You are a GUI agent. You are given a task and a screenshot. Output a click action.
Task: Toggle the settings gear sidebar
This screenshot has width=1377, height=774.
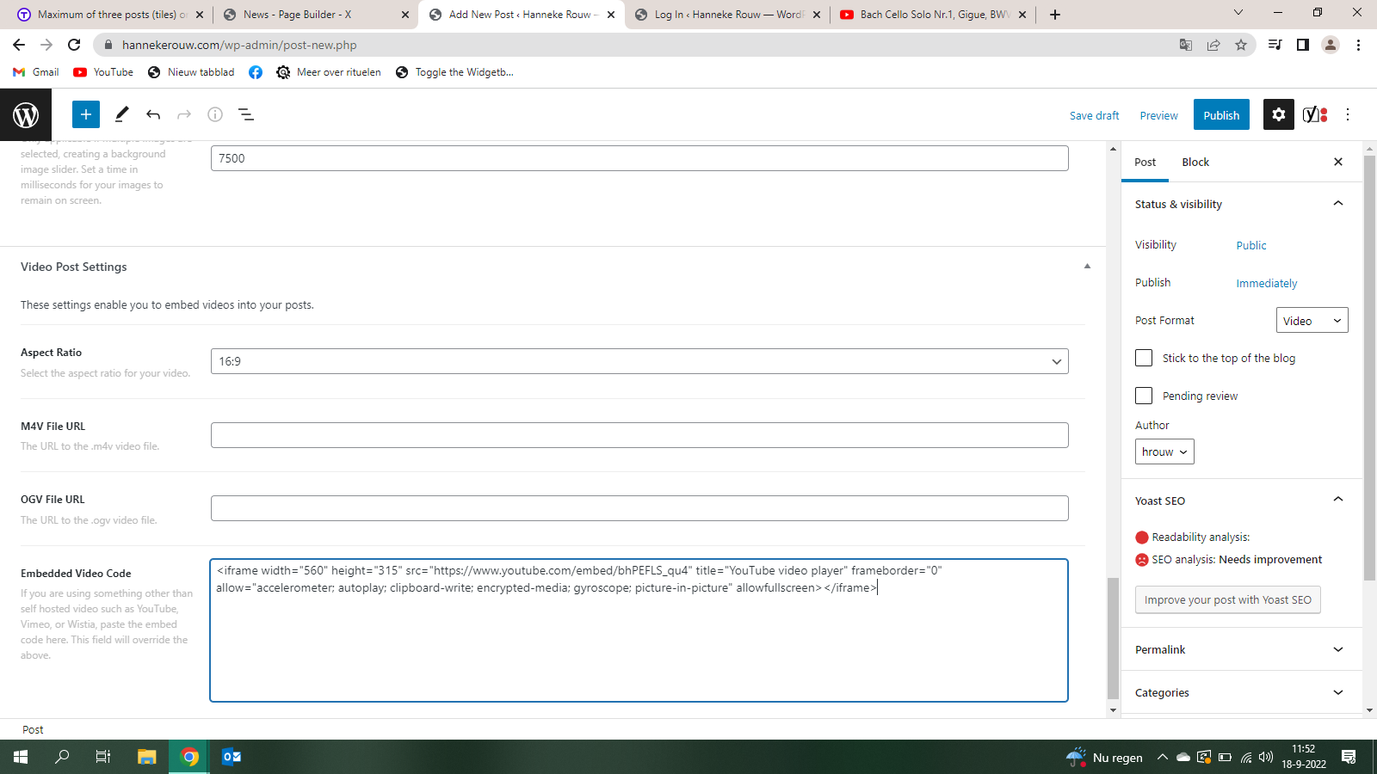pyautogui.click(x=1278, y=114)
